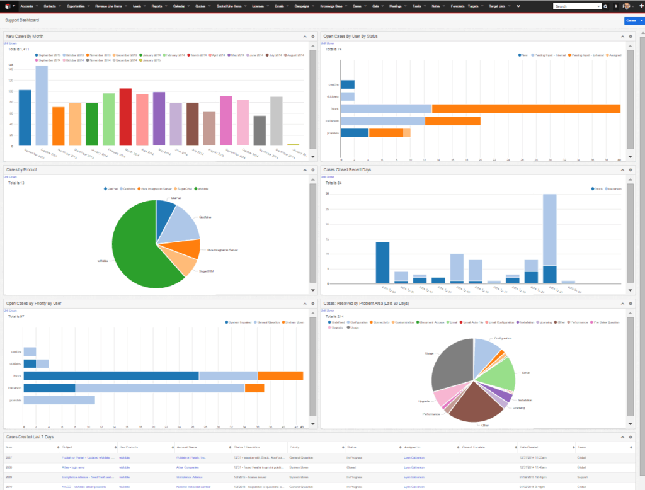The image size is (645, 490).
Task: Open the Cases module in navigation bar
Action: (357, 6)
